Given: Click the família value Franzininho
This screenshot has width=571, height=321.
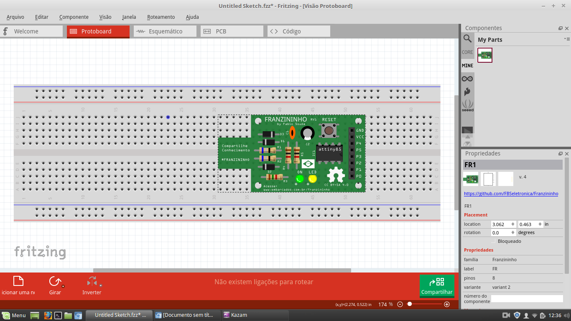Looking at the screenshot, I should (504, 260).
